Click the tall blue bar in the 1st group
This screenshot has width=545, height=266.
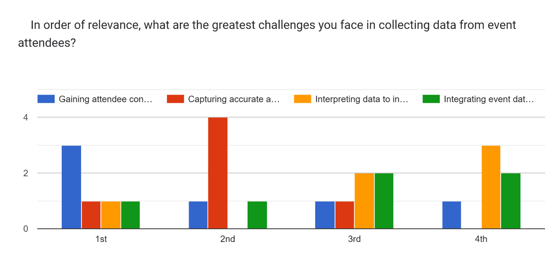coord(72,187)
